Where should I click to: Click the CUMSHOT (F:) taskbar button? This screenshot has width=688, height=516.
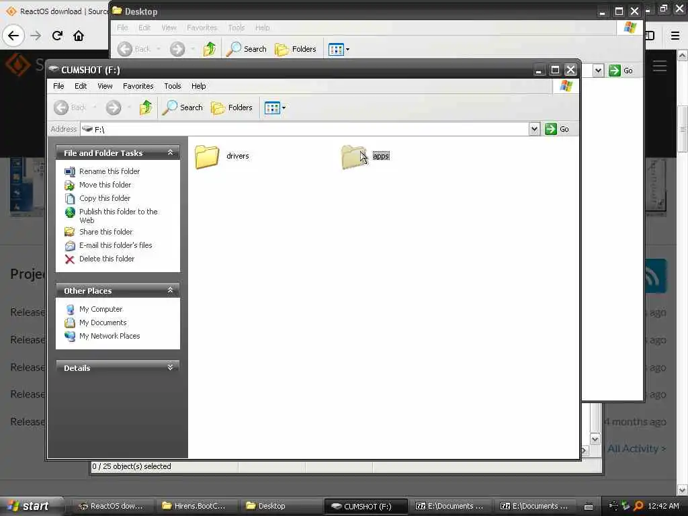tap(365, 506)
